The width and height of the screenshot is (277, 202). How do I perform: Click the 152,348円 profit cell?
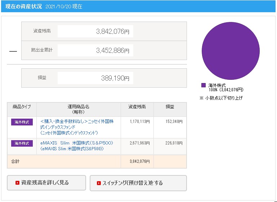[170, 127]
